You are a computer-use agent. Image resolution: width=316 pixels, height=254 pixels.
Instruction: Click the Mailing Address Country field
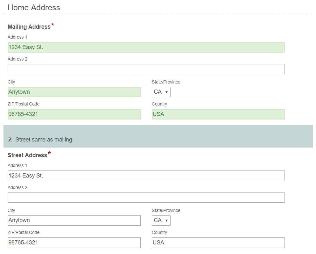pyautogui.click(x=218, y=114)
